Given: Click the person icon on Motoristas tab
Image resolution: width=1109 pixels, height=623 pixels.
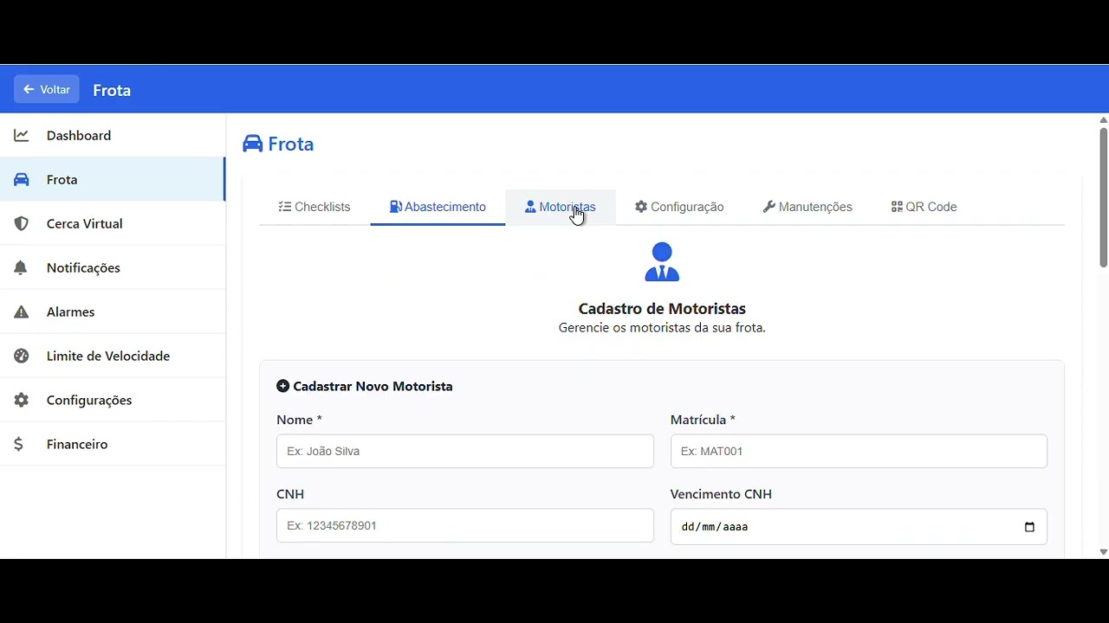Looking at the screenshot, I should point(530,207).
